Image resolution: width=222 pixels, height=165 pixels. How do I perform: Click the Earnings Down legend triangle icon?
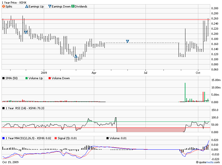tap(49, 6)
